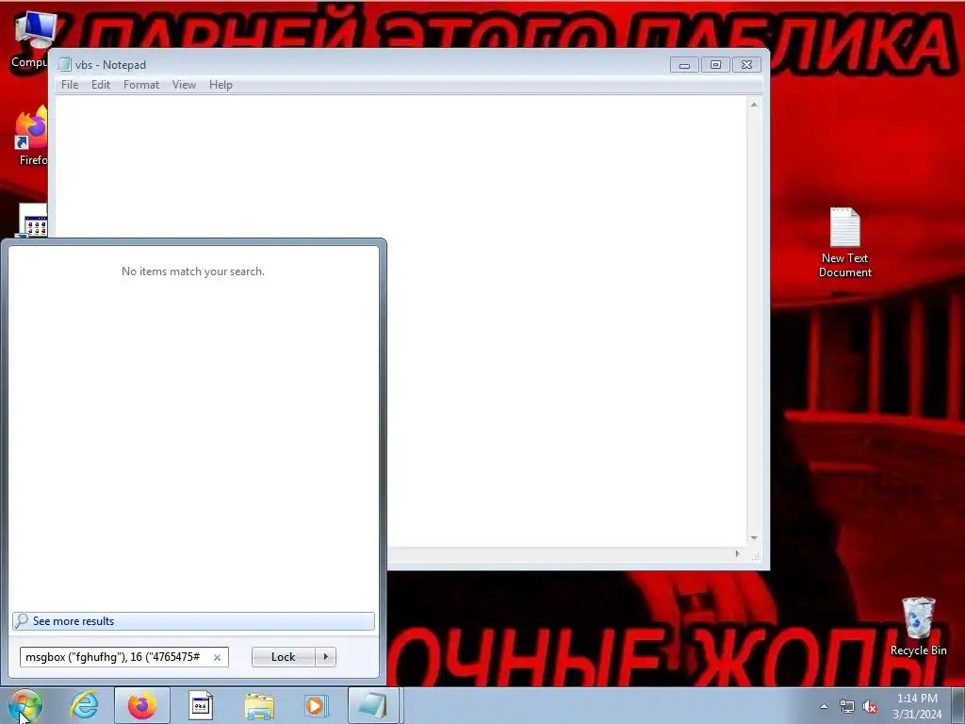This screenshot has width=965, height=724.
Task: Click the Notepad vertical scrollbar down arrow
Action: click(x=754, y=538)
